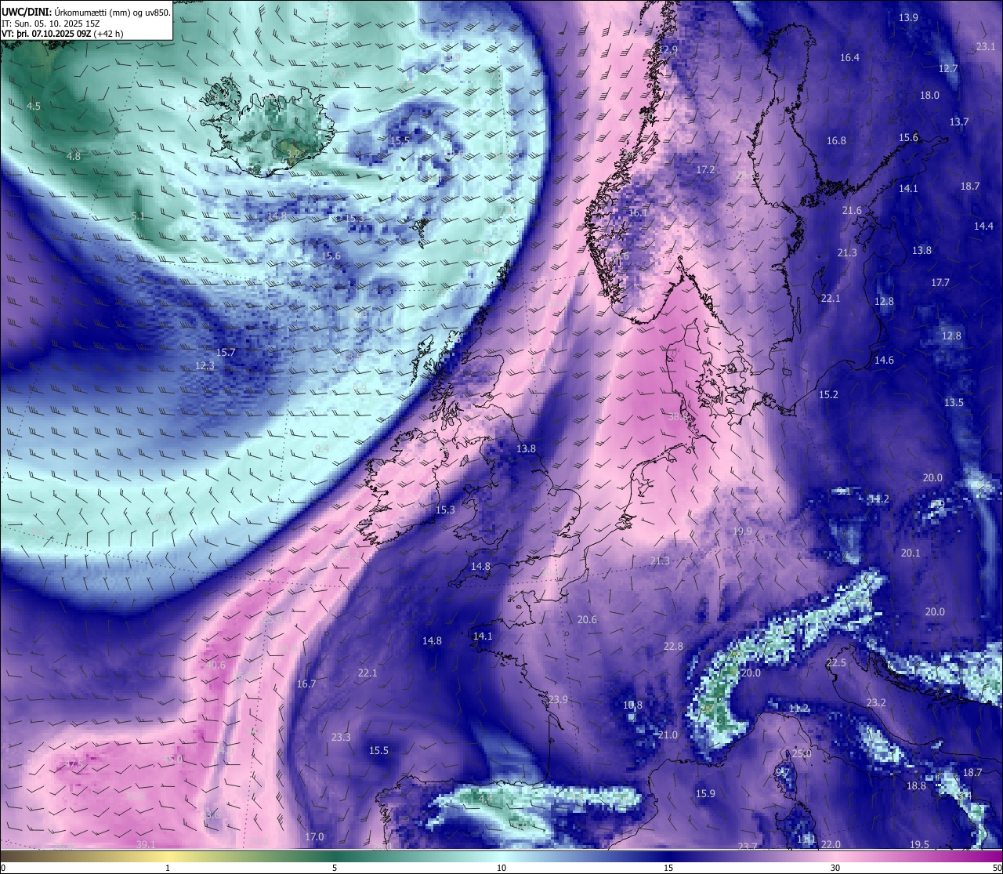Click the 39.1 value label
The width and height of the screenshot is (1003, 874).
(x=146, y=845)
